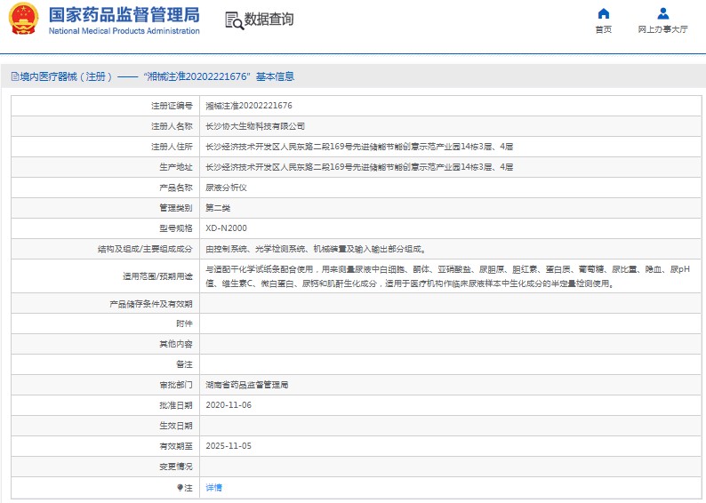Select expiry date 2025-11-05

click(x=229, y=446)
